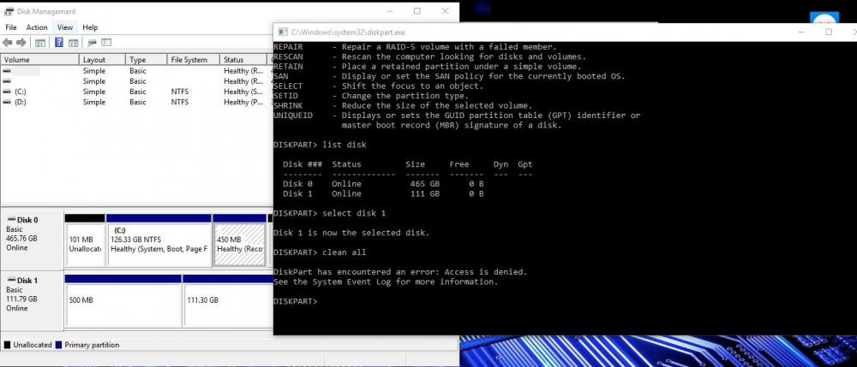Open the File menu
Viewport: 857px width, 367px height.
pyautogui.click(x=11, y=27)
